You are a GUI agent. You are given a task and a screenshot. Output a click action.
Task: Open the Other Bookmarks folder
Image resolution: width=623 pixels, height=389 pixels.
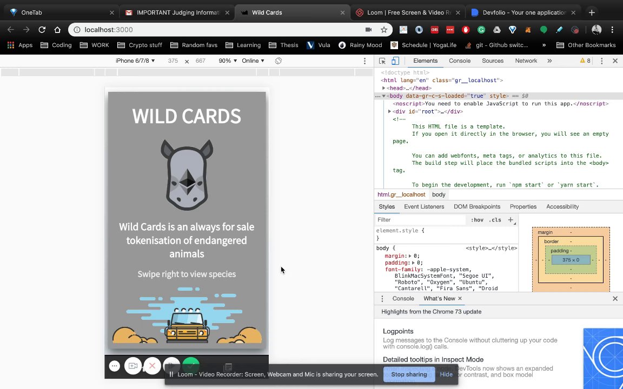click(x=586, y=45)
